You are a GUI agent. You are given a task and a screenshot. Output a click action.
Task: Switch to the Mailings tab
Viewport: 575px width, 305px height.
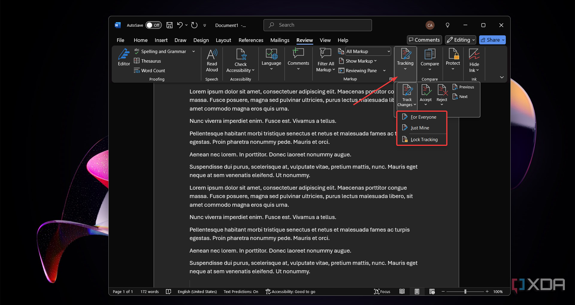click(x=280, y=40)
